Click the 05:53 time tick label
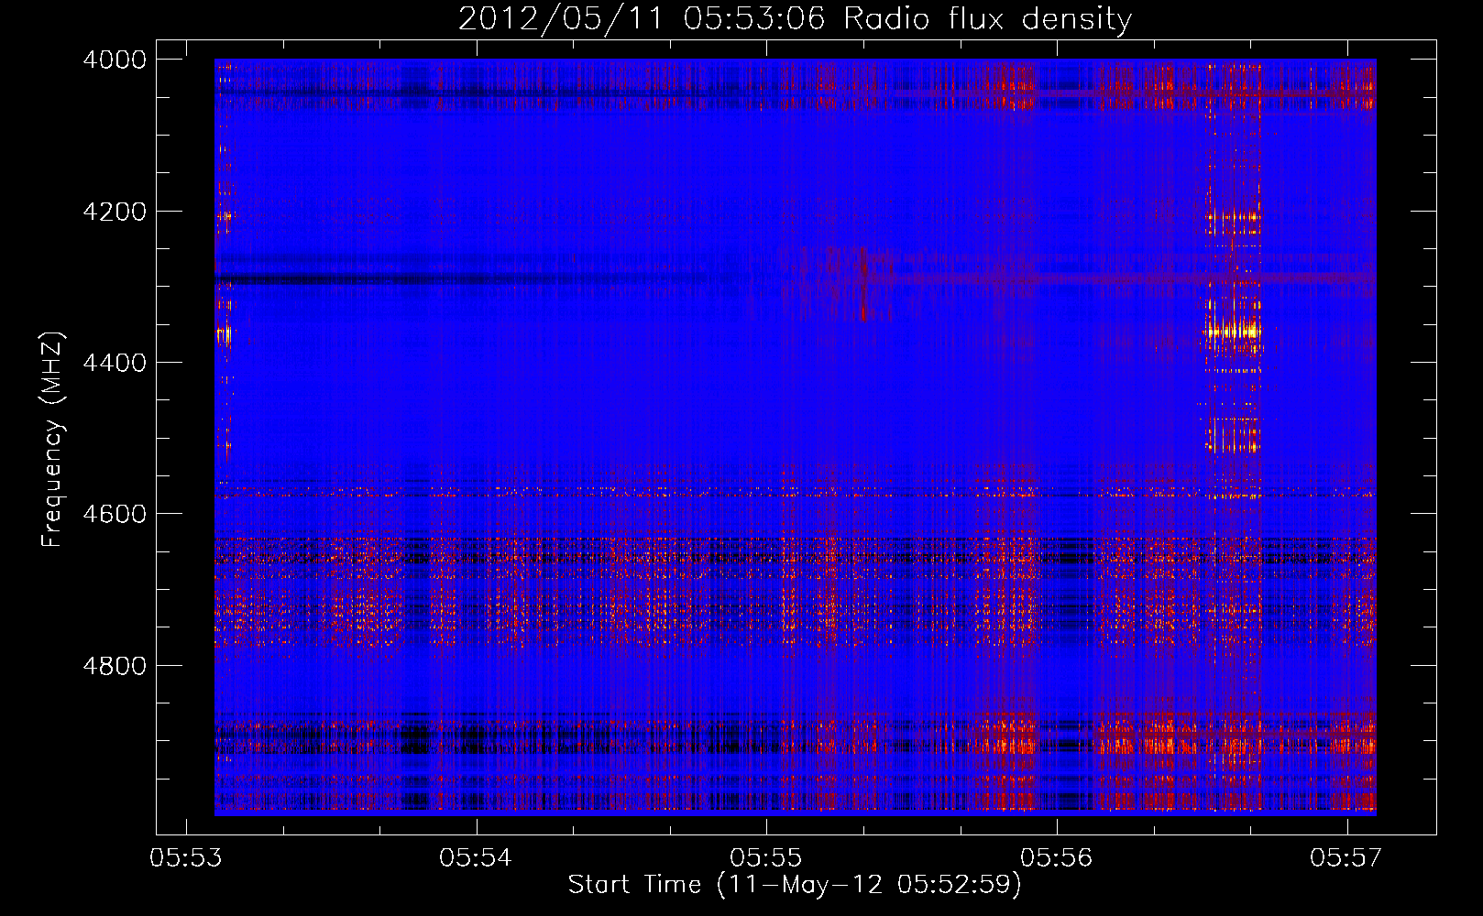The height and width of the screenshot is (916, 1483). tap(187, 858)
